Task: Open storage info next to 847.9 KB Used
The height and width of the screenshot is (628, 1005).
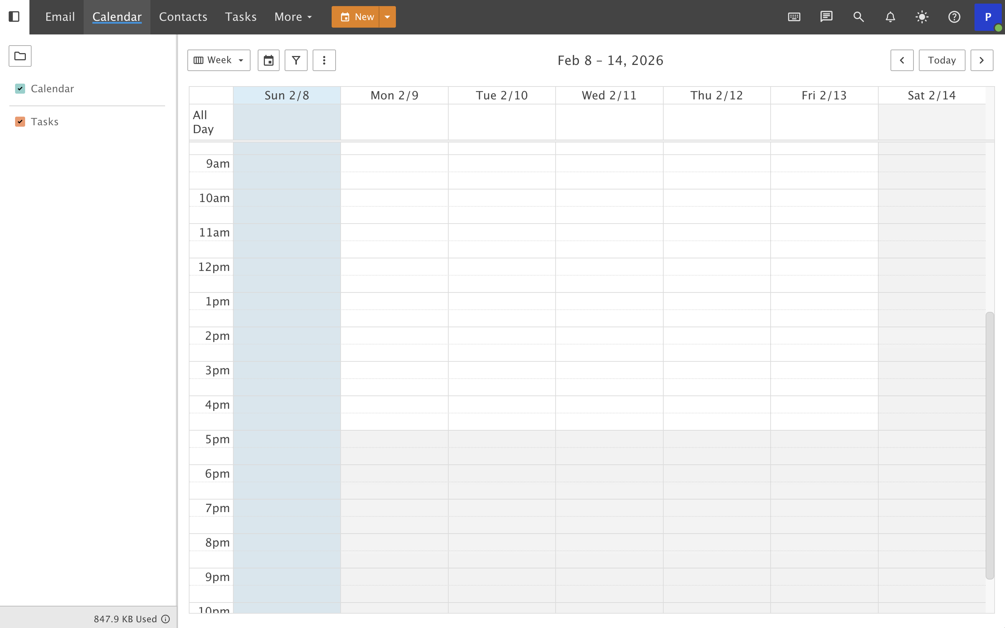Action: 166,618
